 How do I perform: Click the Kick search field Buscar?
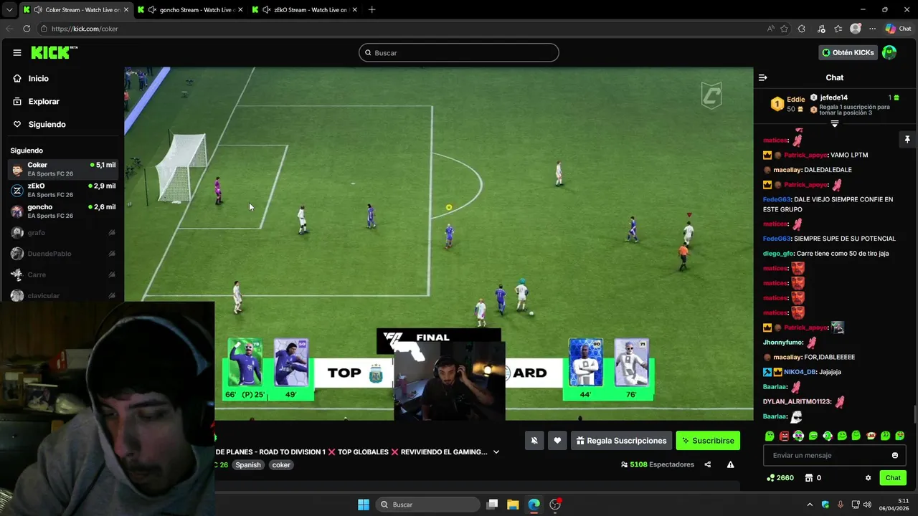coord(459,53)
